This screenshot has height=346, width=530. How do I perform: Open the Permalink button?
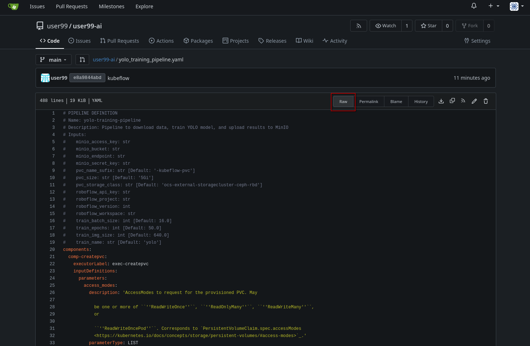(x=369, y=102)
